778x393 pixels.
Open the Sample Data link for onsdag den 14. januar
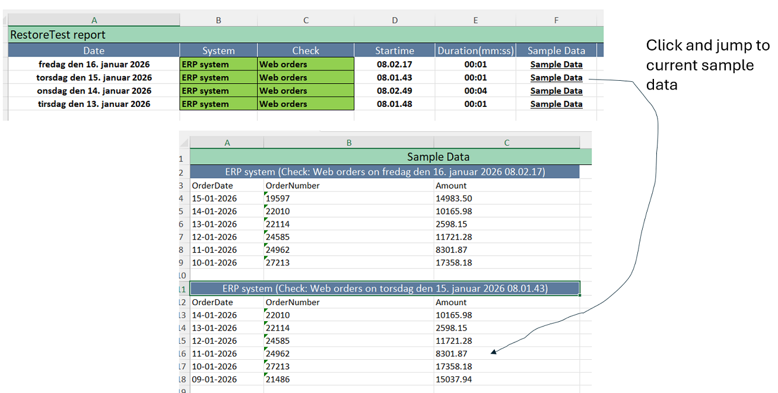click(x=556, y=90)
